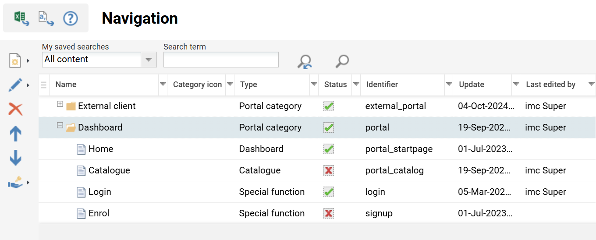This screenshot has width=596, height=240.
Task: Sort by the Name column header
Action: 66,85
